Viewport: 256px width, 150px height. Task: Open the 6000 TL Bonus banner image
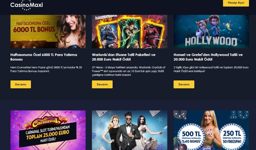click(48, 31)
